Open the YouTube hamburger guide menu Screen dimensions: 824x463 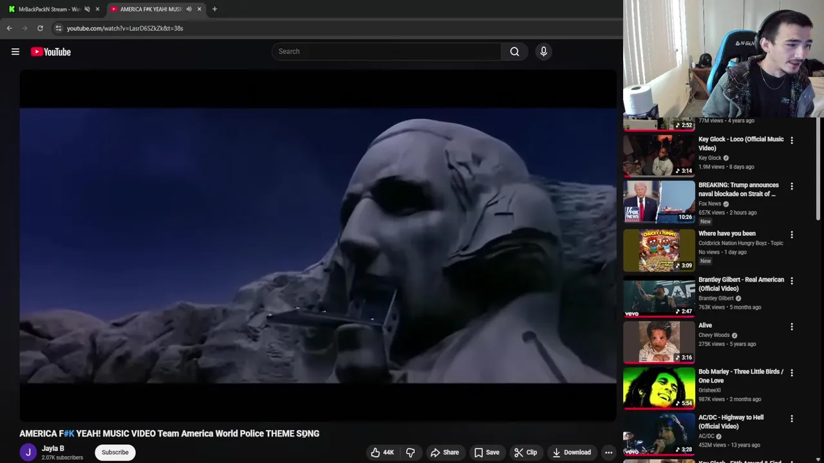tap(15, 51)
